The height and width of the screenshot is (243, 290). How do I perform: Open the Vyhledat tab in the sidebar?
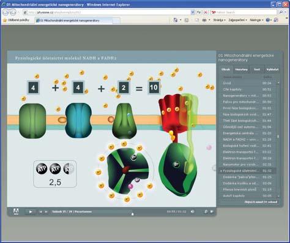pyautogui.click(x=272, y=70)
